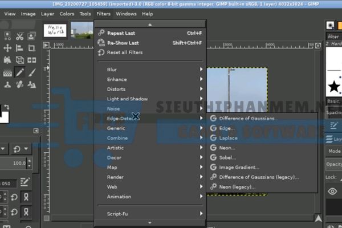Click the white background color swatch
The height and width of the screenshot is (228, 342).
pos(4,117)
